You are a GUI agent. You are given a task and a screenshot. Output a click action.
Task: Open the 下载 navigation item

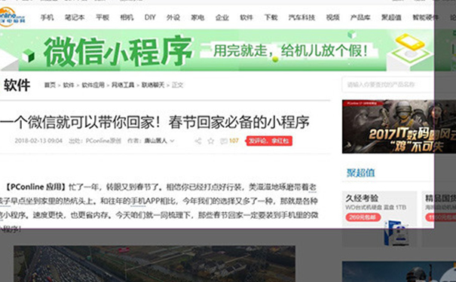(x=271, y=17)
